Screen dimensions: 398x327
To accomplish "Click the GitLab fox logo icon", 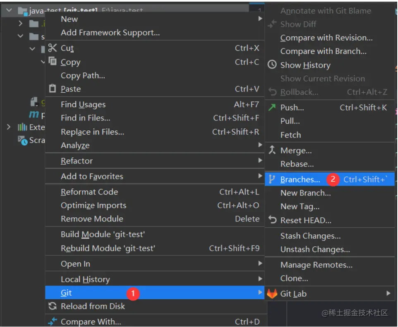I will (272, 293).
